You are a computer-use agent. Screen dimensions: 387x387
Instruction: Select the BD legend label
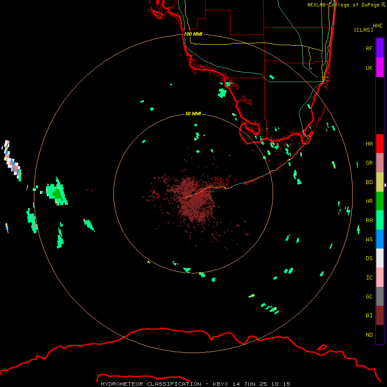(x=369, y=182)
